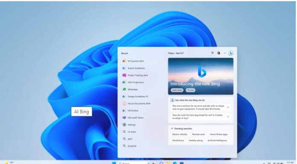297x164 pixels.
Task: Repeat the recent search 'april'
Action: click(x=127, y=139)
